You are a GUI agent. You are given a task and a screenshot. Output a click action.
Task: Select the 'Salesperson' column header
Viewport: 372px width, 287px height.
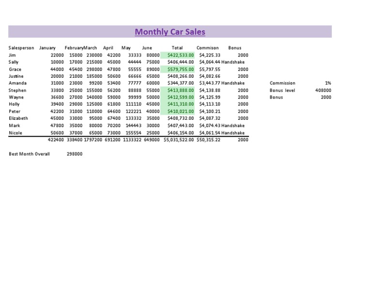pos(21,48)
